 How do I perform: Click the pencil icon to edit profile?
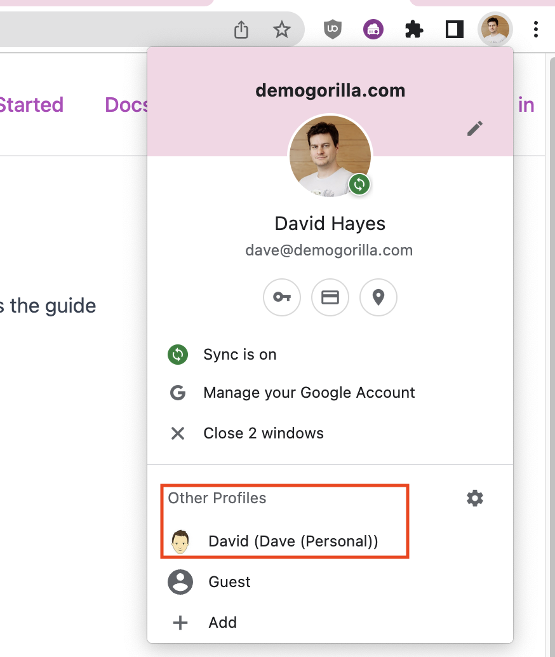pos(474,128)
